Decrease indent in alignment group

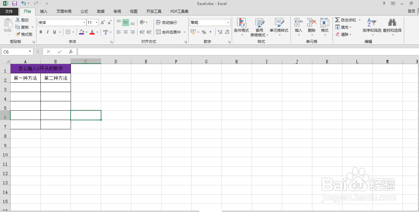[142, 32]
